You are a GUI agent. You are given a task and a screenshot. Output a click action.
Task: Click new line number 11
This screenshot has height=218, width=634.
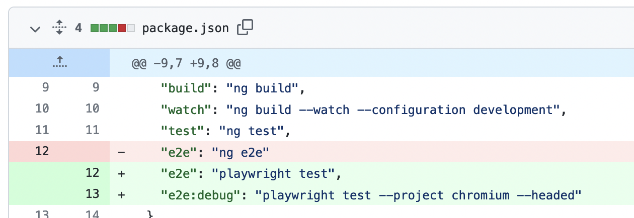(x=92, y=130)
